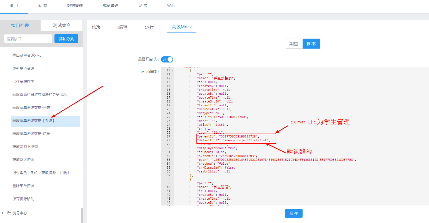
Task: Click the help icon beside 是否开启
Action: pos(156,59)
